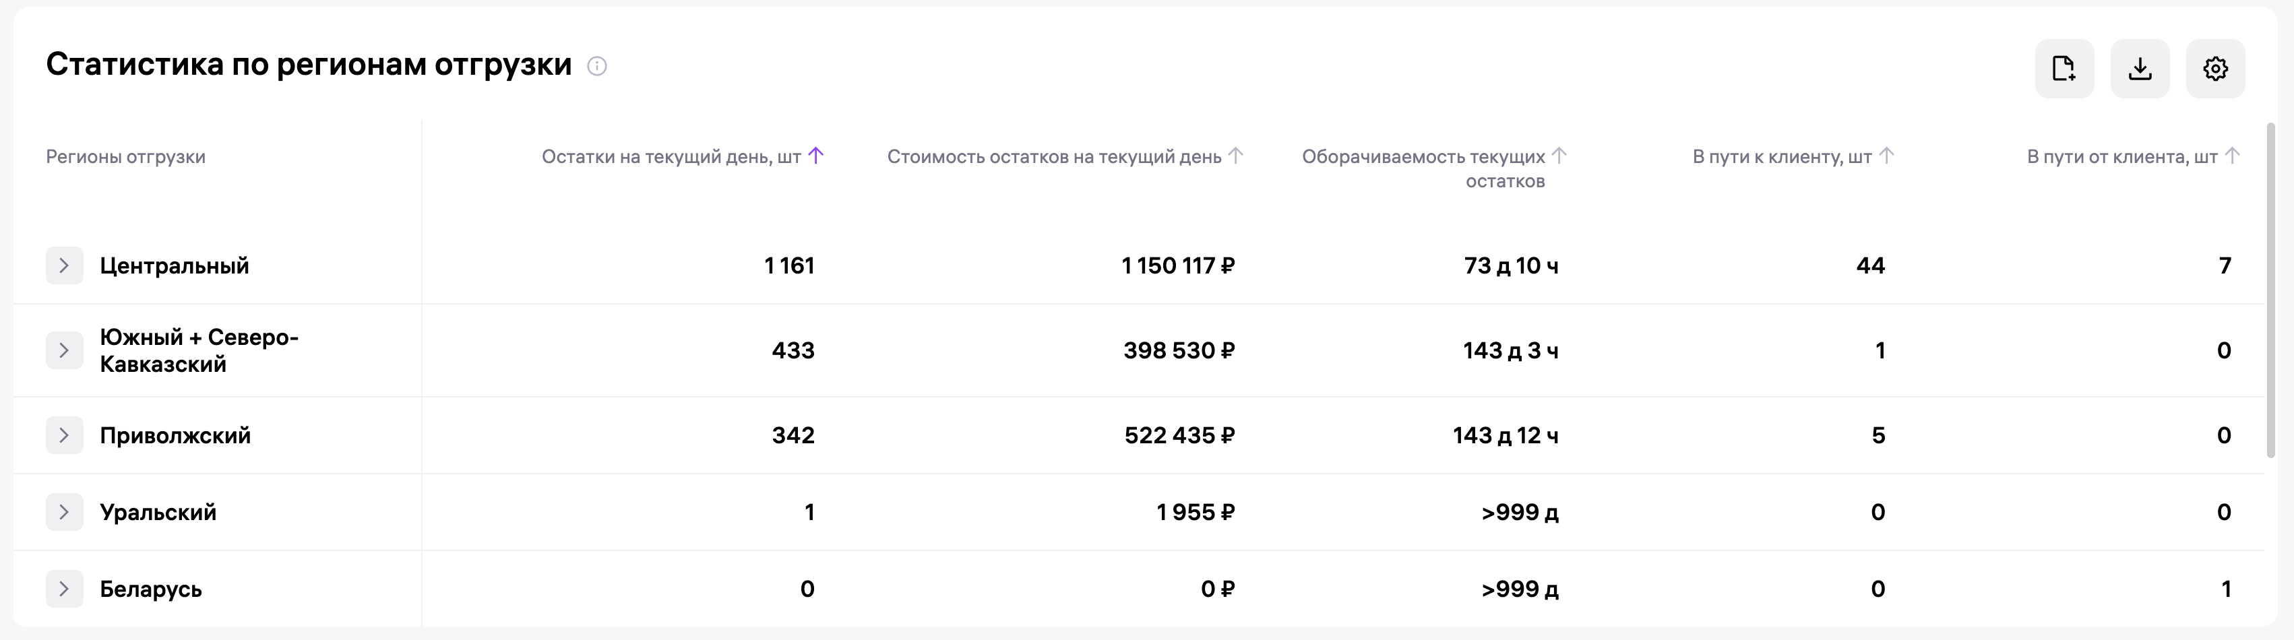Screen dimensions: 2294x640
Task: Expand the Беларусь region row
Action: click(x=64, y=588)
